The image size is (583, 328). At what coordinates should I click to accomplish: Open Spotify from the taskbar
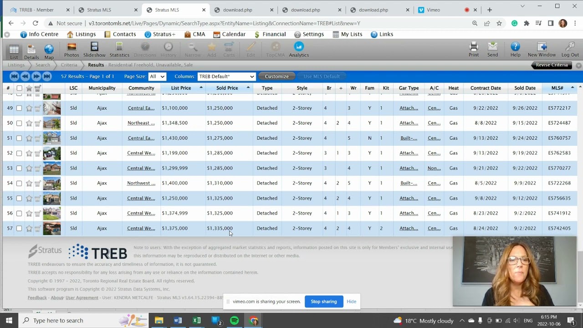[234, 320]
